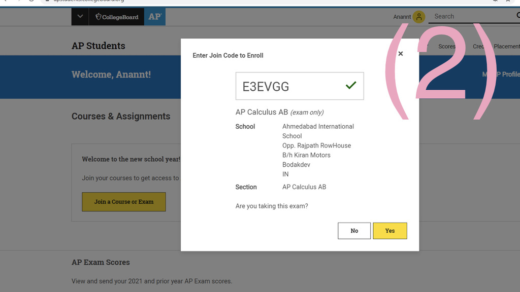The height and width of the screenshot is (292, 520).
Task: Click the join code input field
Action: tap(300, 86)
